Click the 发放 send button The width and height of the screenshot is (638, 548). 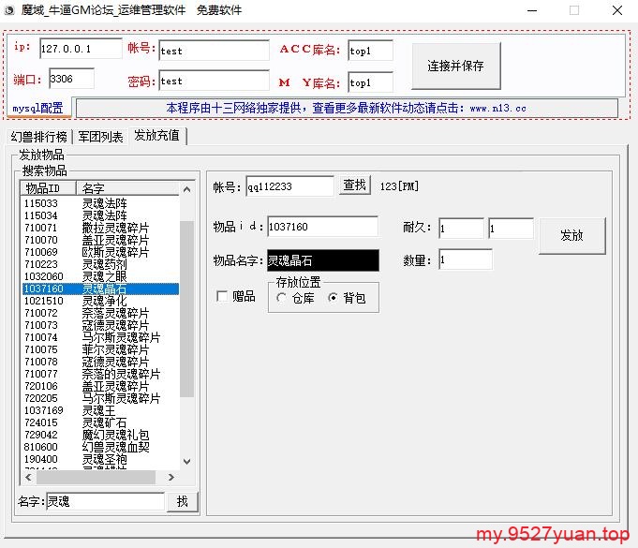coord(572,235)
